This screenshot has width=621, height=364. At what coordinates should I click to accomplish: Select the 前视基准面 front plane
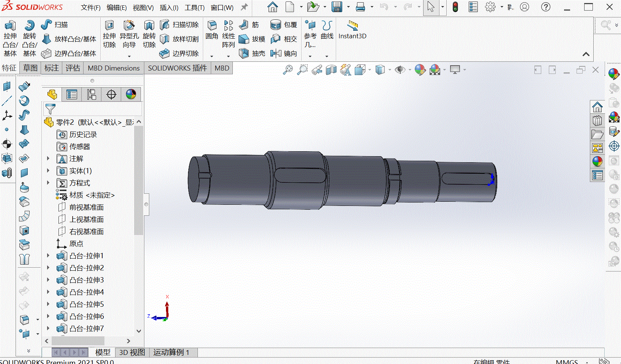(86, 207)
